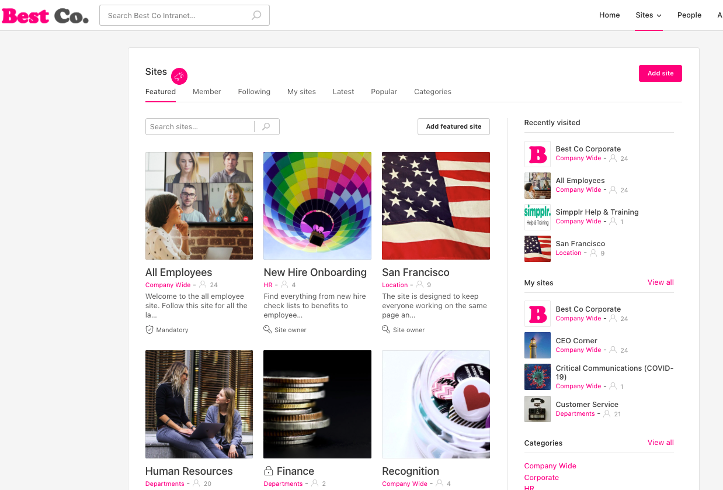Click the pink megaphone icon beside Sites
723x490 pixels.
[179, 76]
